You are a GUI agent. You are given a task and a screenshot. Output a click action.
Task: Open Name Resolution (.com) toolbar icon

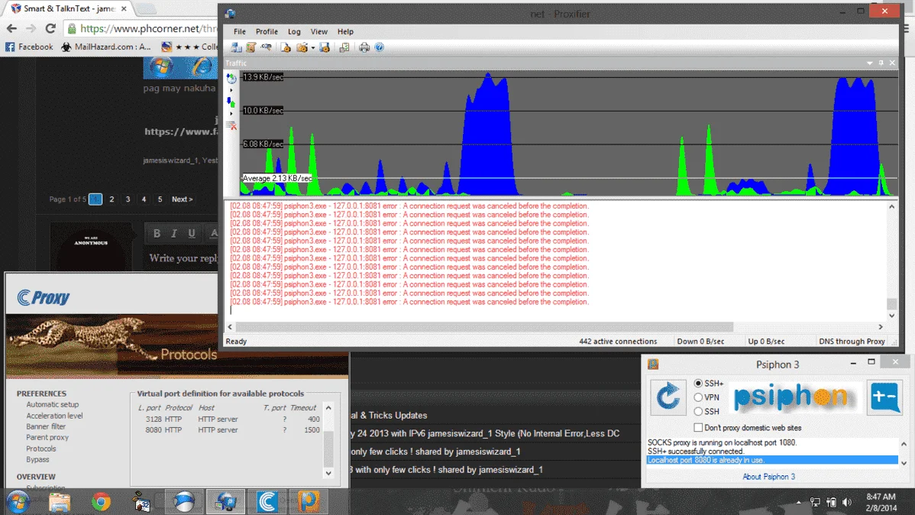tap(266, 47)
